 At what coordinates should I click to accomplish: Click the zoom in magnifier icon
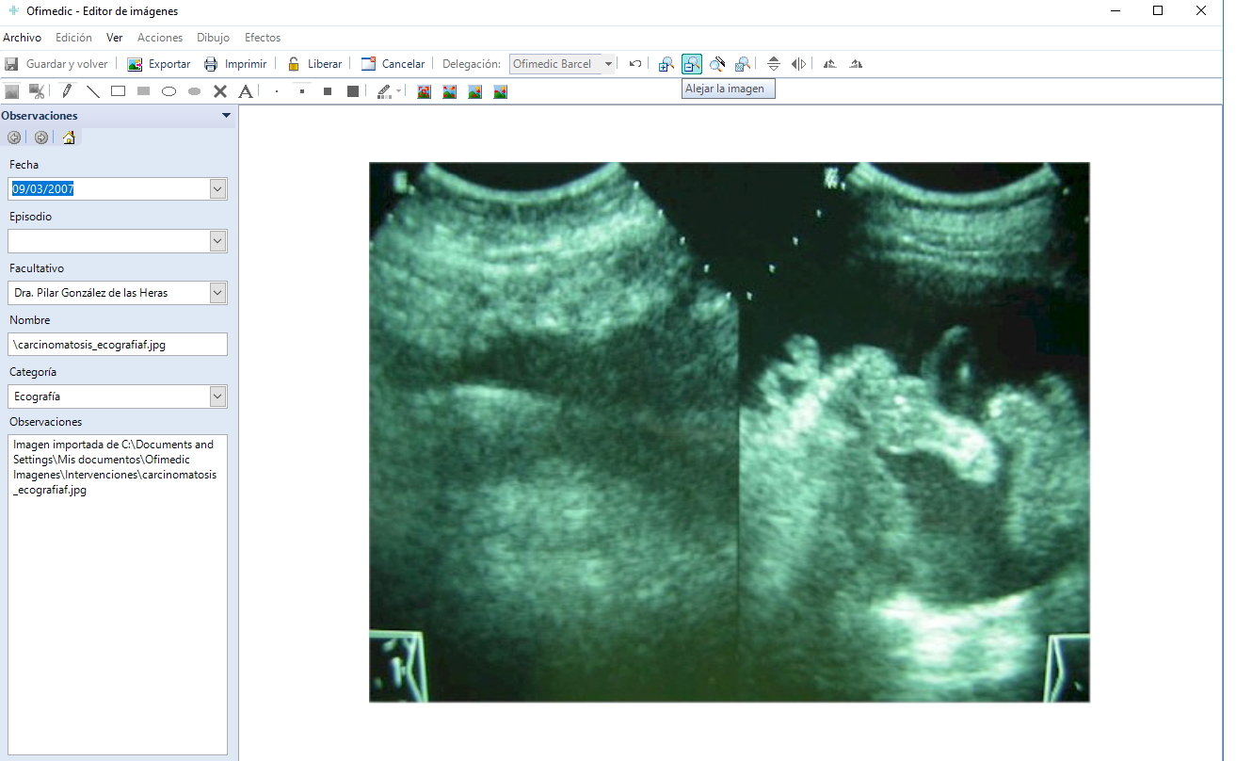point(666,64)
